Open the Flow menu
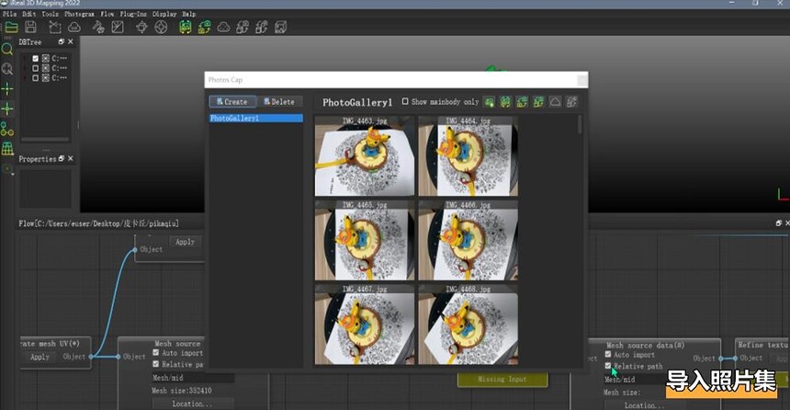This screenshot has width=790, height=410. pyautogui.click(x=107, y=14)
